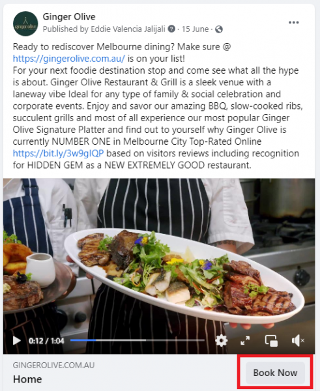
Task: Expand the video to fullscreen
Action: click(x=245, y=341)
